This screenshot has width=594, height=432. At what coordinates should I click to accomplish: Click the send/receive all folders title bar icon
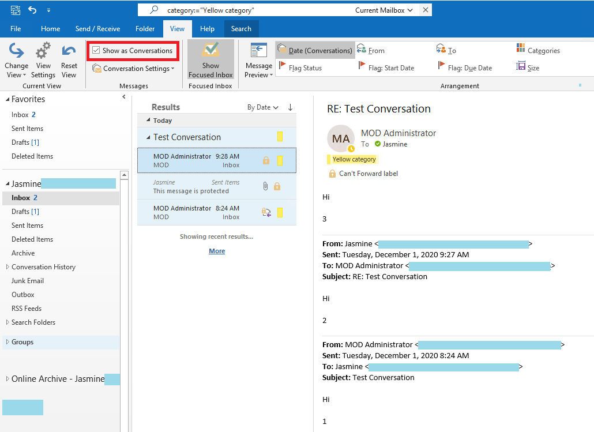16,10
